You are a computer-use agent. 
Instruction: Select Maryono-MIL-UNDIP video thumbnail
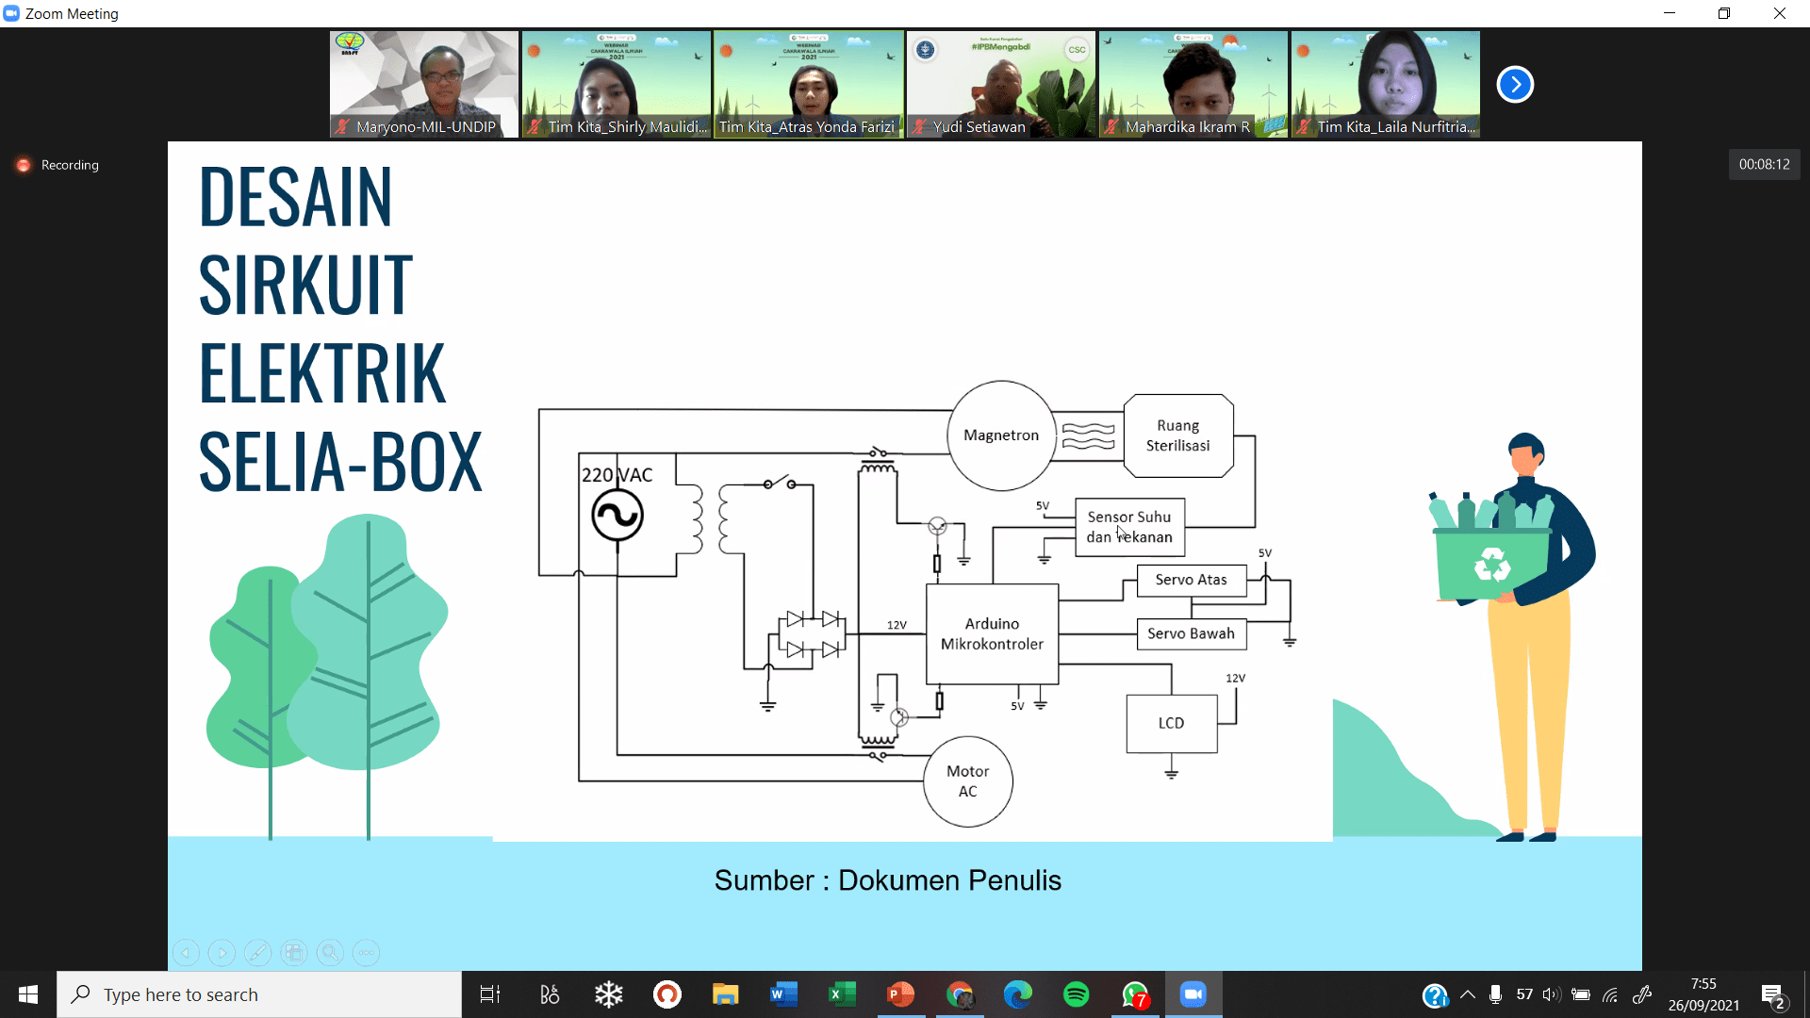click(x=424, y=85)
